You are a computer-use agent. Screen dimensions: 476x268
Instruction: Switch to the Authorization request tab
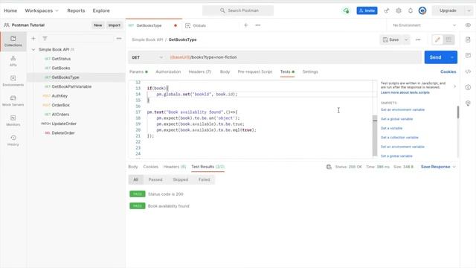168,71
